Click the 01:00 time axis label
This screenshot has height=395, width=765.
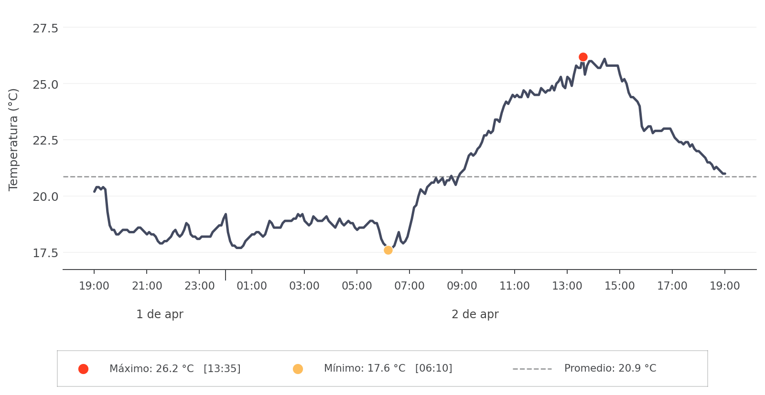tap(252, 286)
